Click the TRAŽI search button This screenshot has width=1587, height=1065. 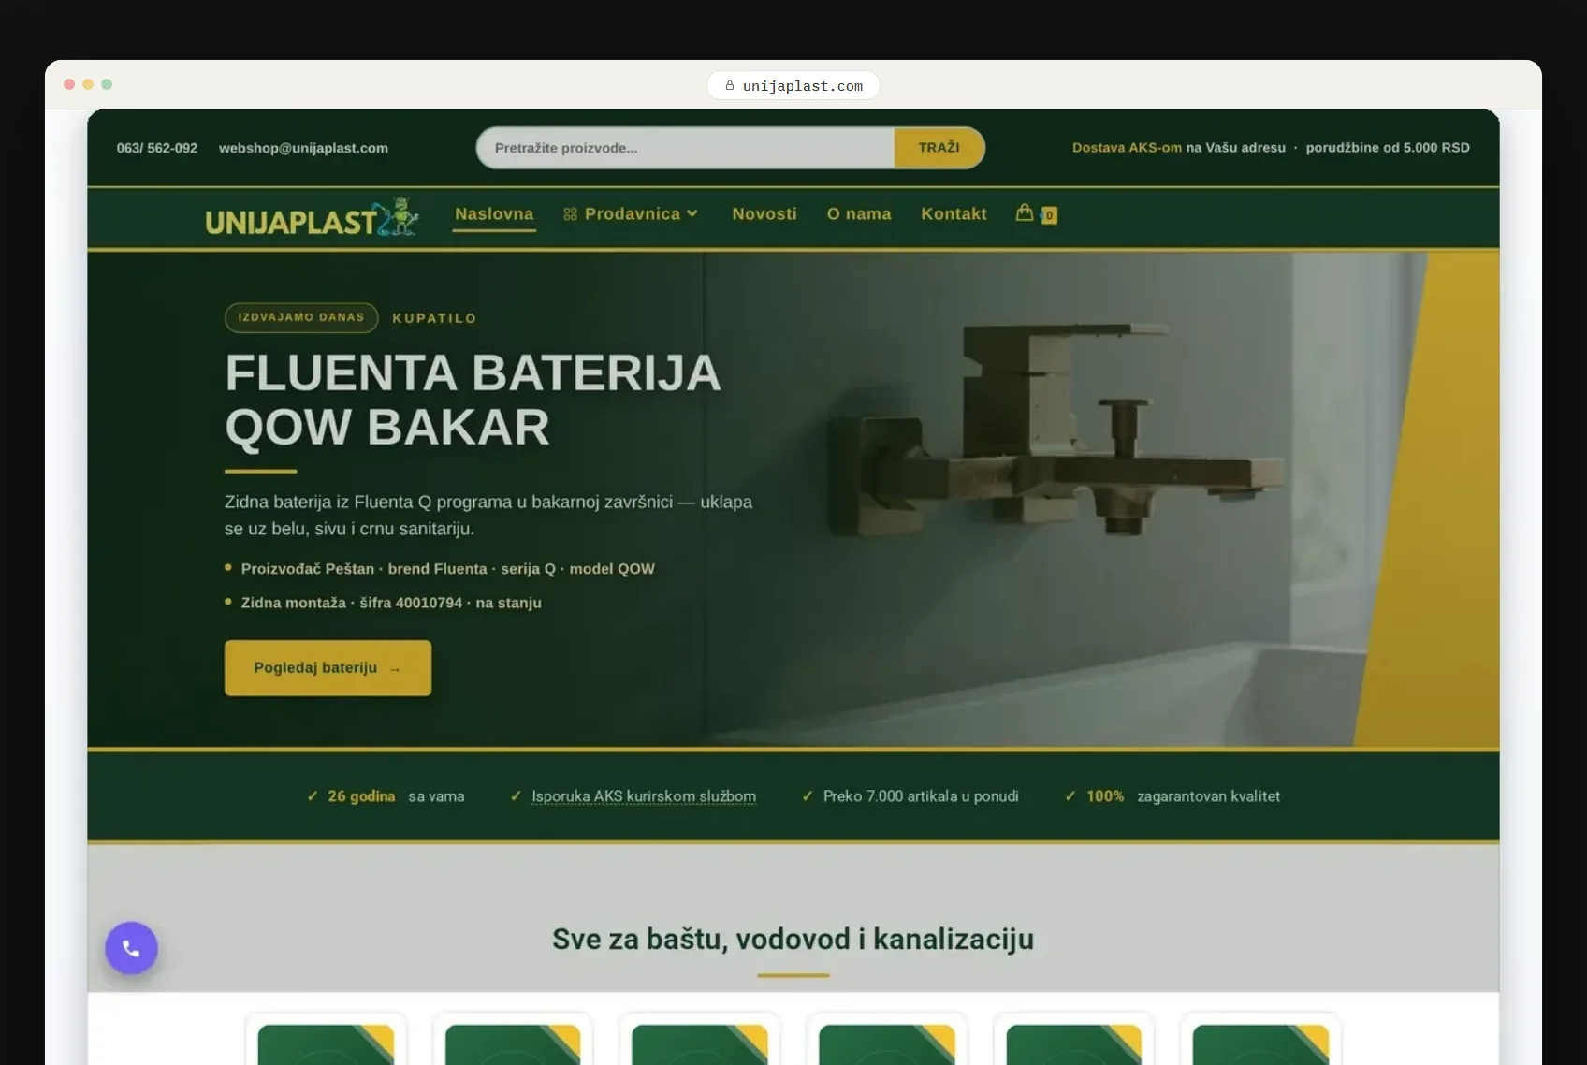[x=939, y=148]
